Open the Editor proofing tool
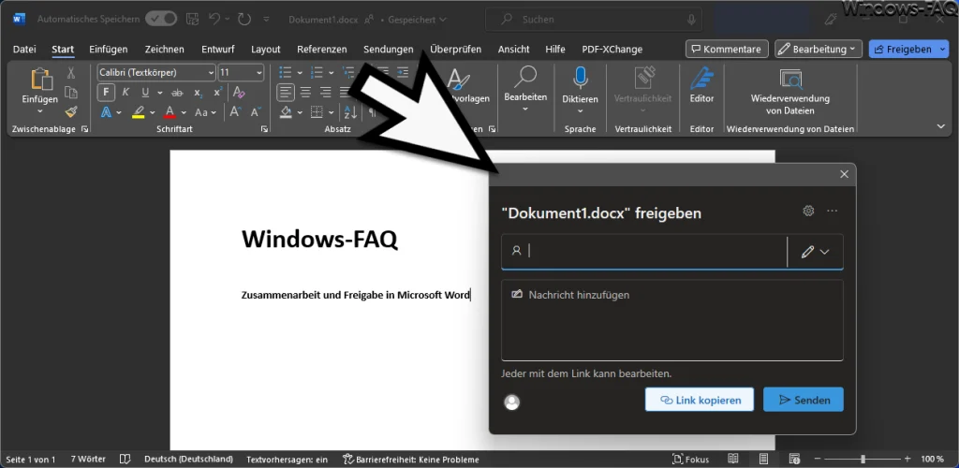Image resolution: width=959 pixels, height=468 pixels. 701,86
